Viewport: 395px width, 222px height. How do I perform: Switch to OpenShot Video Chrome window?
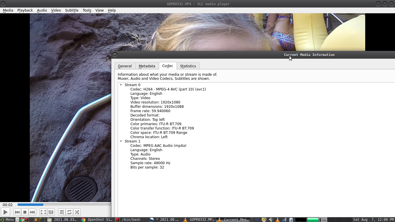(97, 220)
